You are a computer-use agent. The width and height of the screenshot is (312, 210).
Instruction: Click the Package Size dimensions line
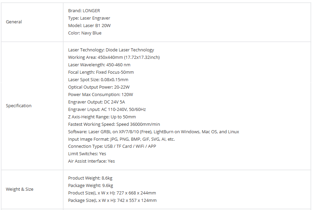coord(112,201)
